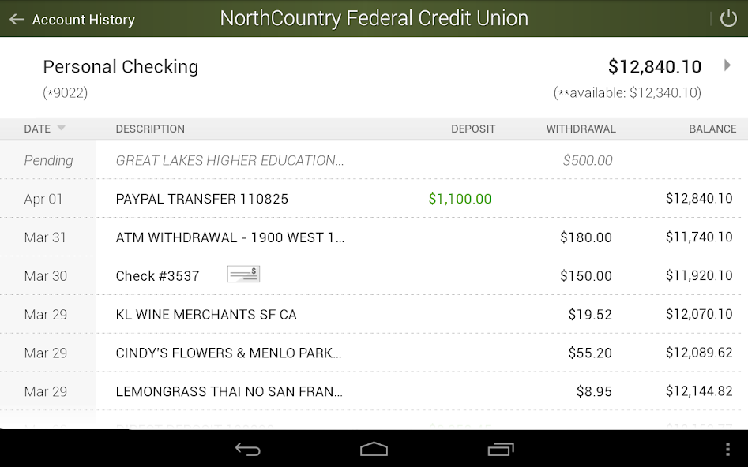Tap the Android back navigation button
748x467 pixels.
247,449
